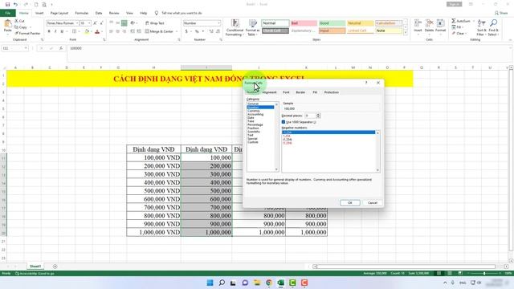Open Find & Select menu

493,27
